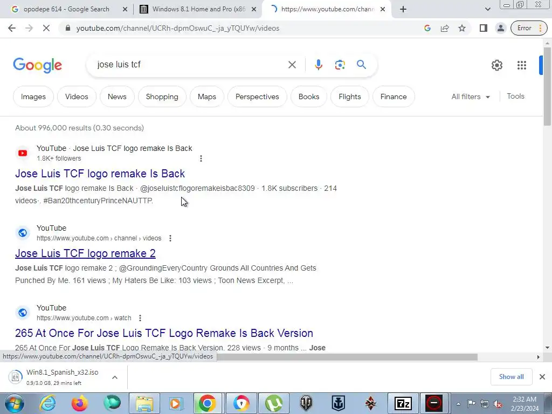Viewport: 552px width, 414px height.
Task: Close the downloads bar
Action: coord(542,377)
